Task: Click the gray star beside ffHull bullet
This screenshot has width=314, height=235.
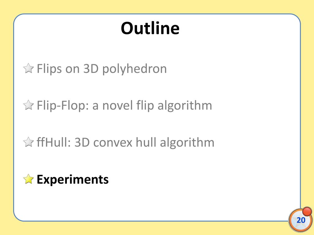Action: [x=29, y=142]
